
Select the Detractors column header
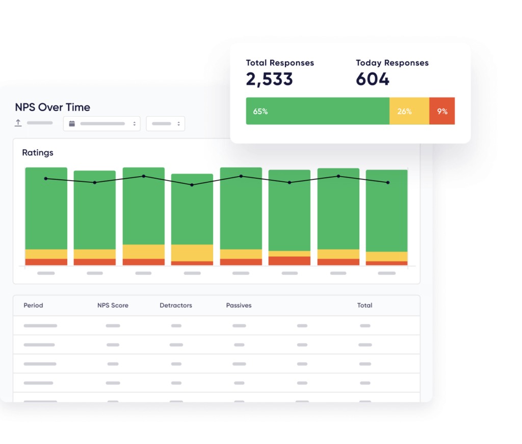176,306
